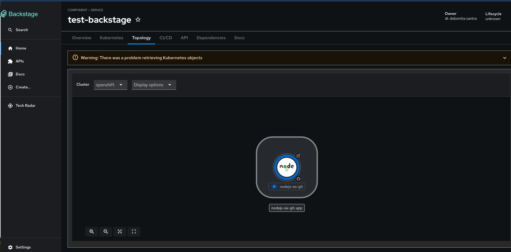Zoom out of the topology graph
Image resolution: width=511 pixels, height=252 pixels.
coord(106,231)
